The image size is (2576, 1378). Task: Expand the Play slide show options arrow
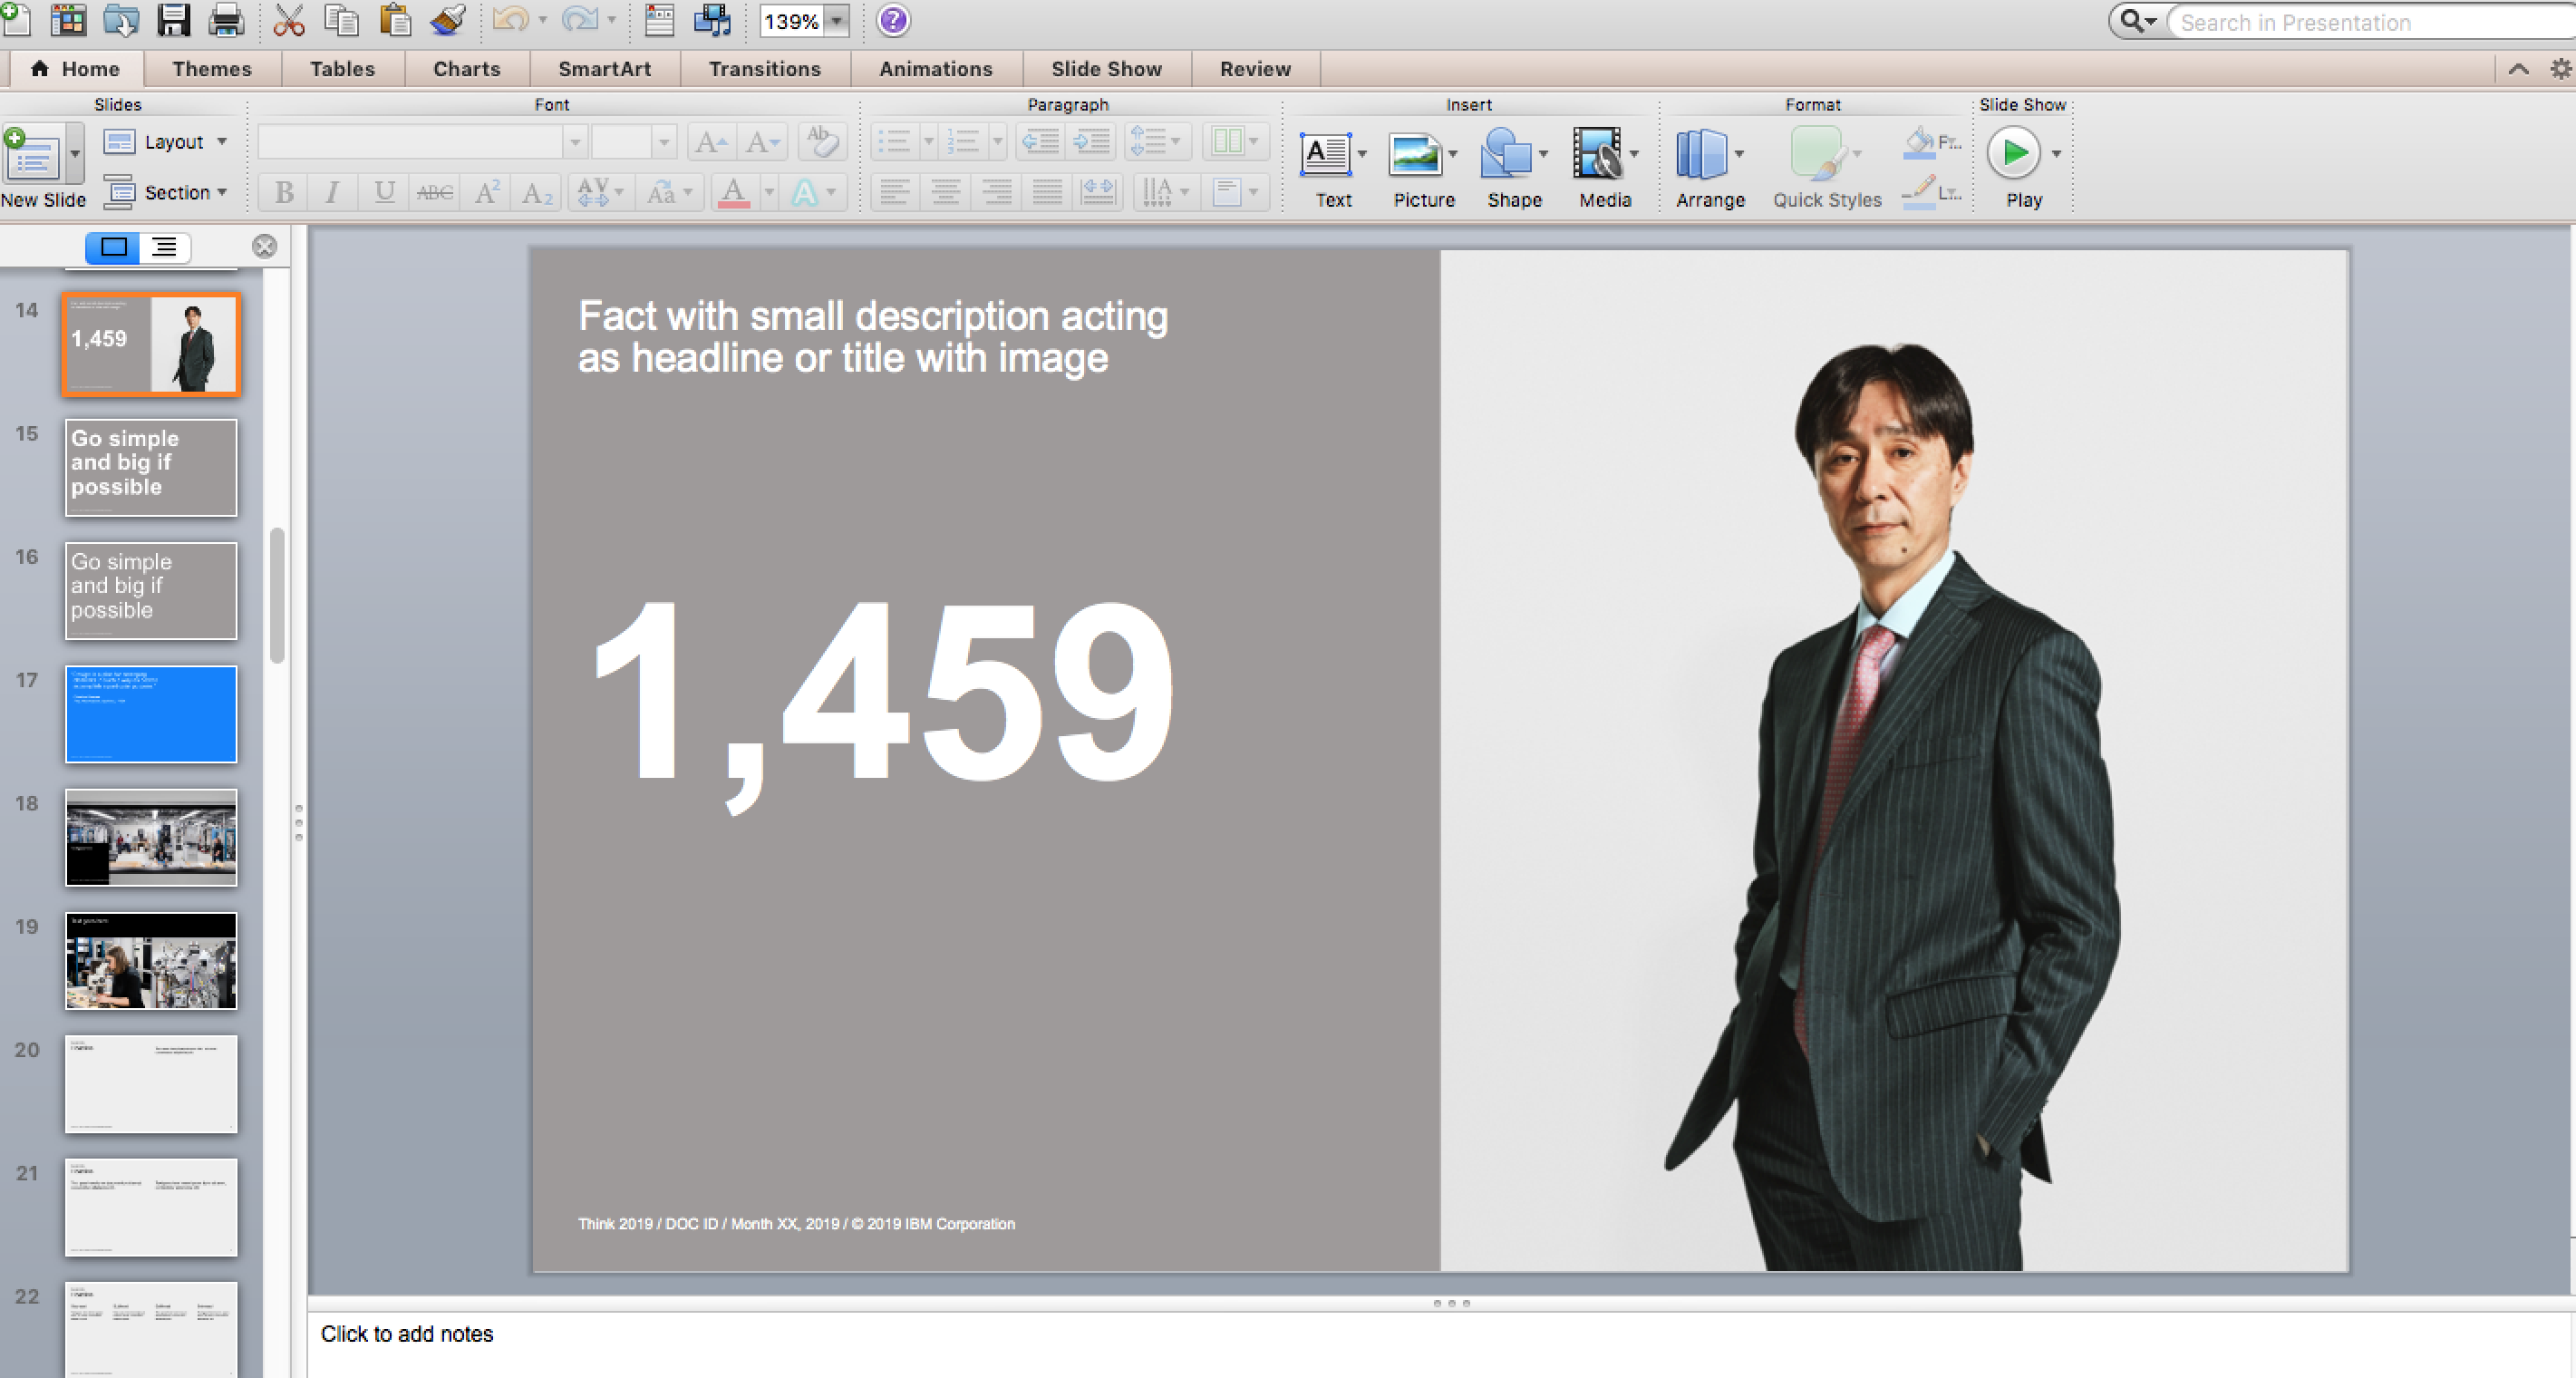tap(2056, 154)
